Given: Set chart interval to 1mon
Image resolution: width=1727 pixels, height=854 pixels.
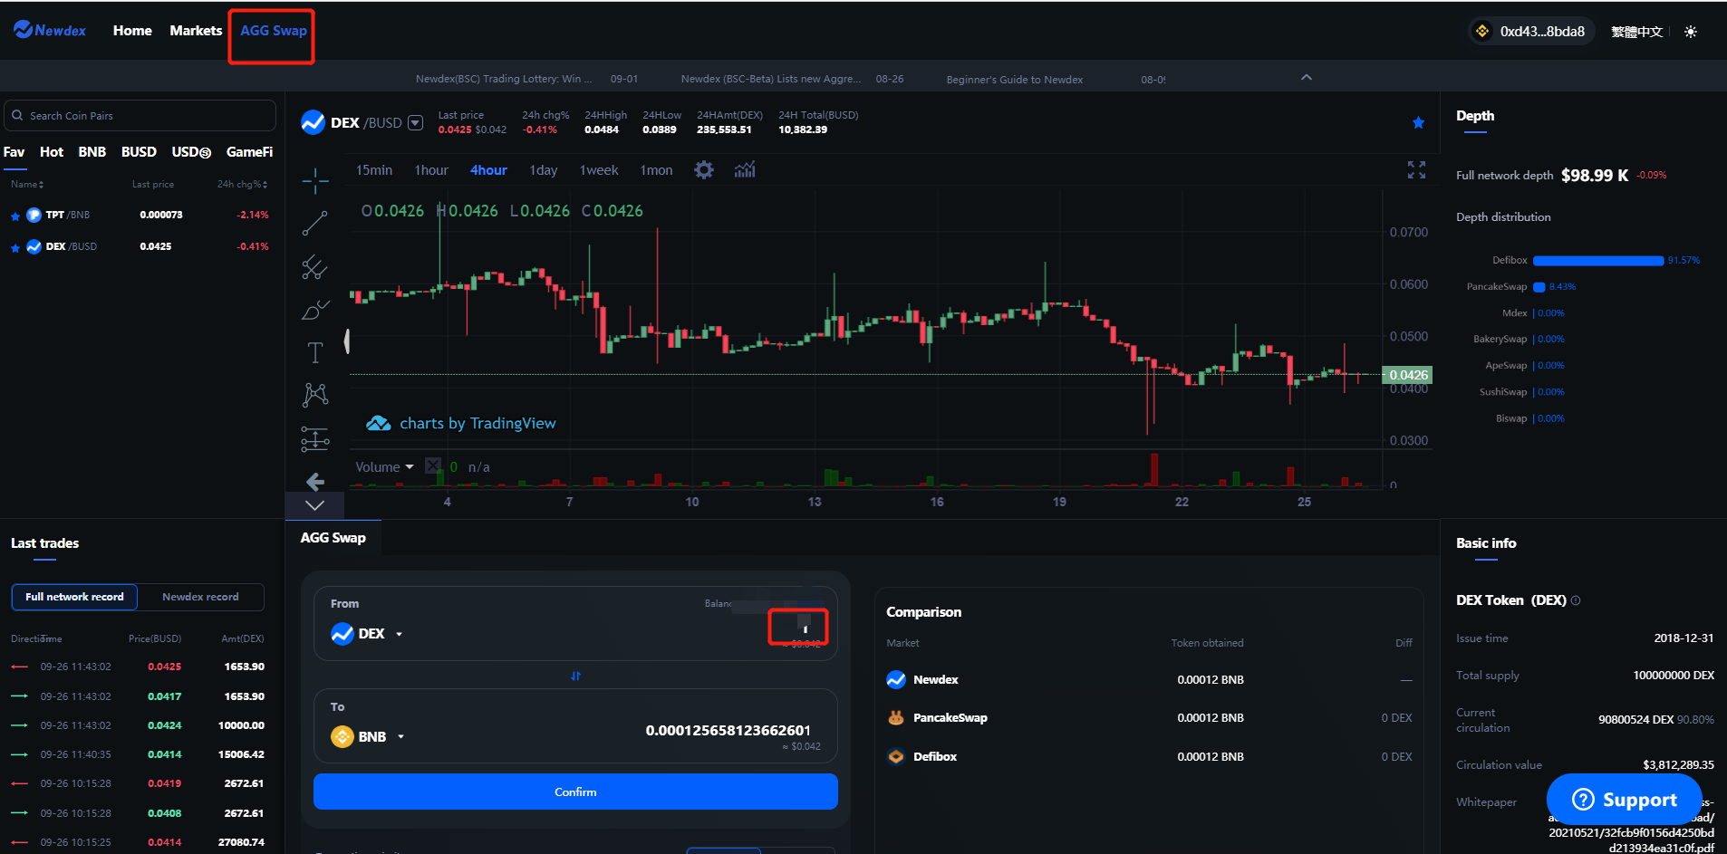Looking at the screenshot, I should (657, 170).
